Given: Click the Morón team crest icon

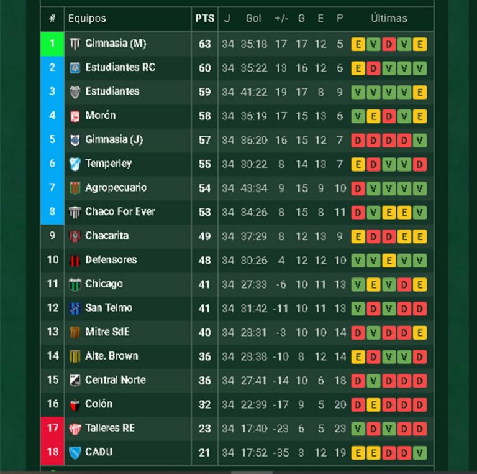Looking at the screenshot, I should [75, 116].
